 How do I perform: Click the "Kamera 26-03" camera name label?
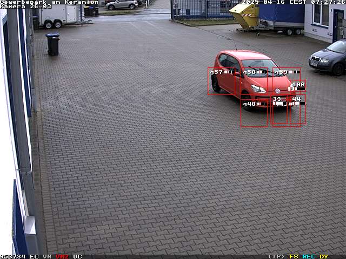click(x=26, y=6)
